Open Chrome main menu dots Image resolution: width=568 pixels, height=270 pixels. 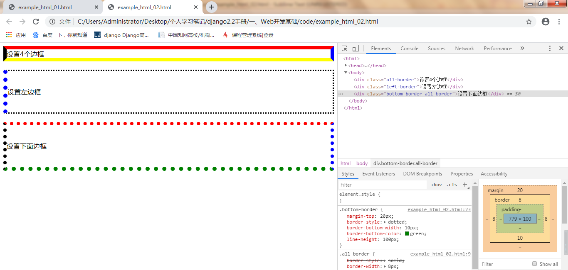point(559,22)
